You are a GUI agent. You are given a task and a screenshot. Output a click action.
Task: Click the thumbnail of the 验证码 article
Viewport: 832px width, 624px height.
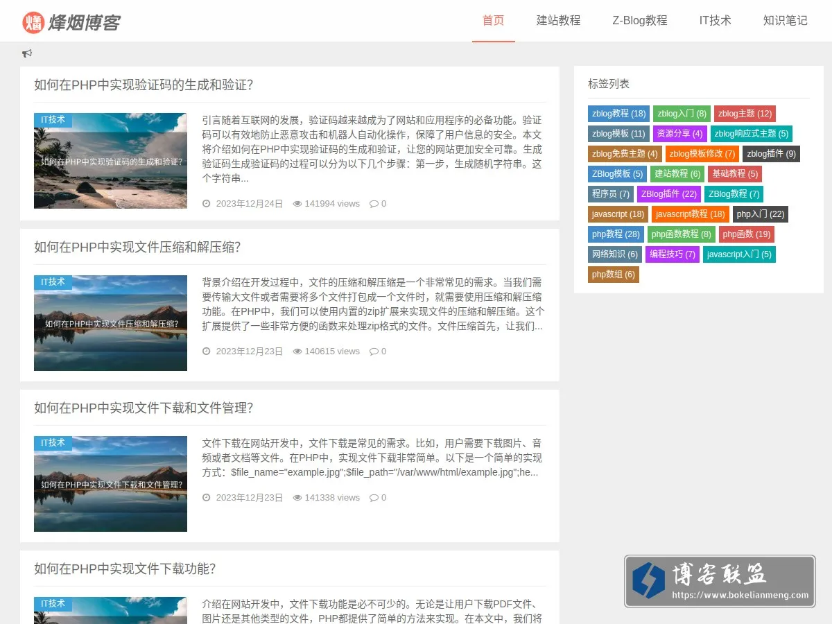coord(110,161)
